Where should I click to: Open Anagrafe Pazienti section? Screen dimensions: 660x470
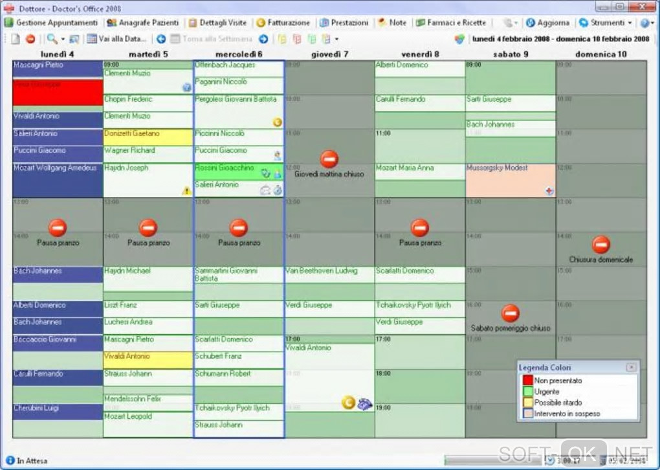pos(143,23)
